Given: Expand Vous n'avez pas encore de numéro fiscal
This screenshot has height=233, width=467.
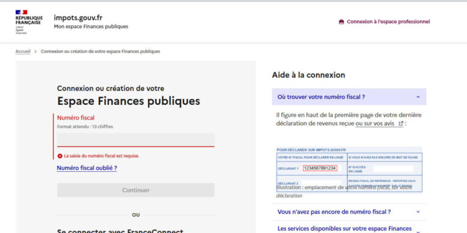Looking at the screenshot, I should (349, 212).
